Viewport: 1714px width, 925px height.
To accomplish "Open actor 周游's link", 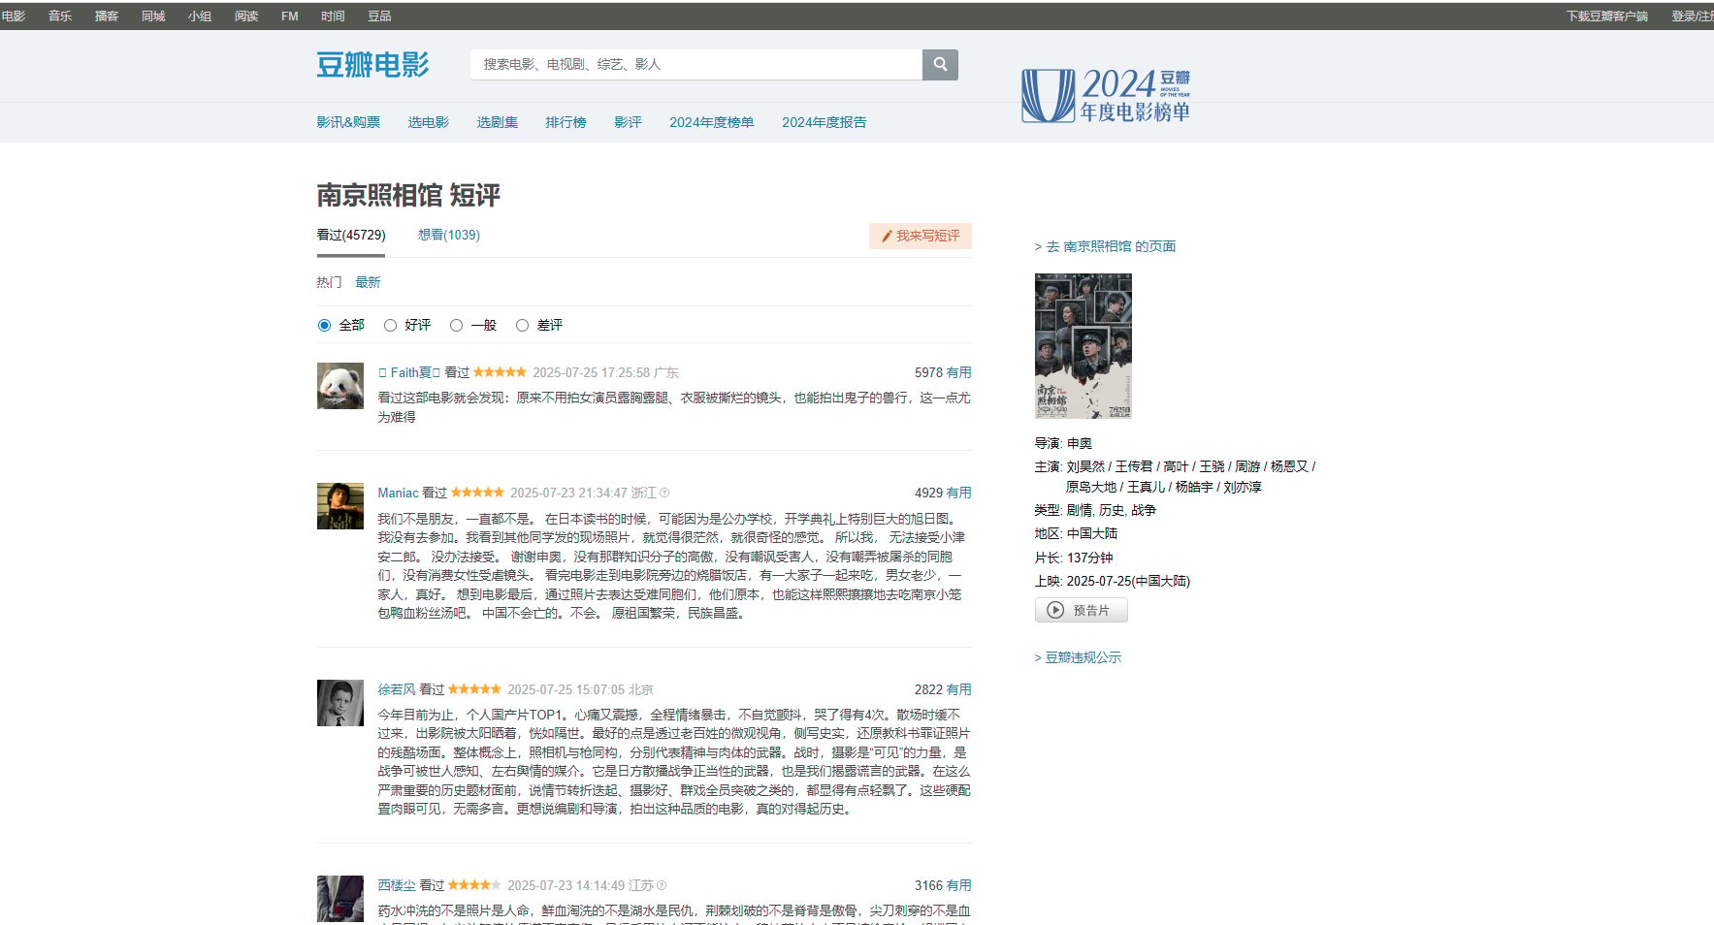I will point(1247,466).
